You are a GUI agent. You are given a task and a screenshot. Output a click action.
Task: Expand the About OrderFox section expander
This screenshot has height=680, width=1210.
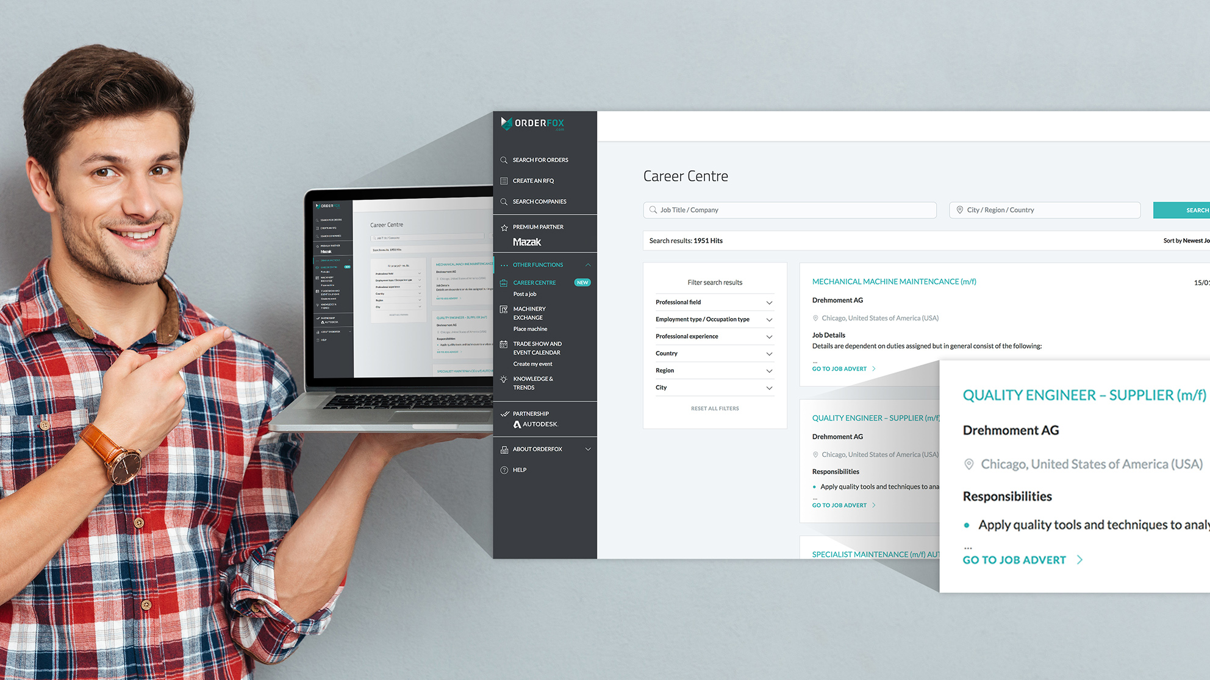coord(589,449)
